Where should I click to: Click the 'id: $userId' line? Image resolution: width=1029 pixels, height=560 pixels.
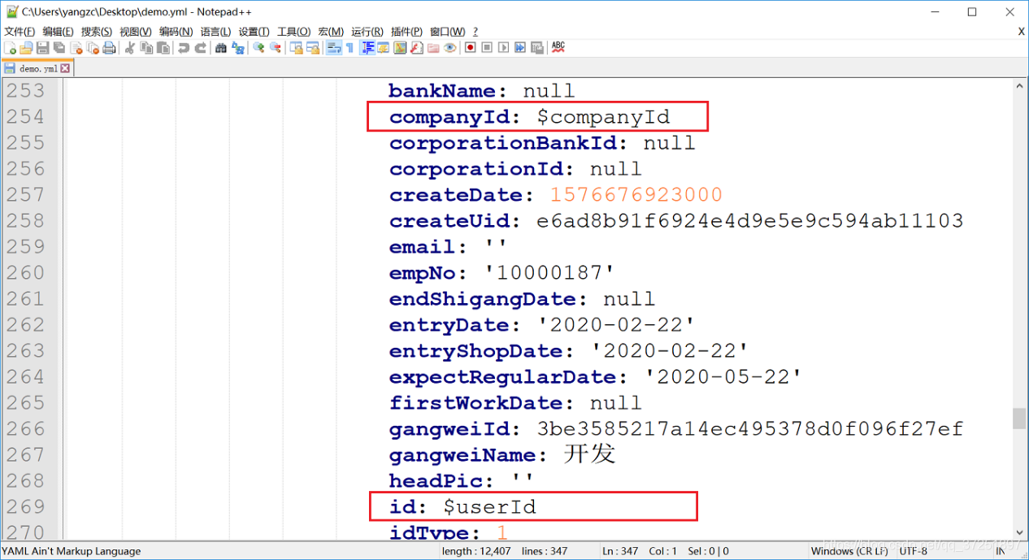462,507
